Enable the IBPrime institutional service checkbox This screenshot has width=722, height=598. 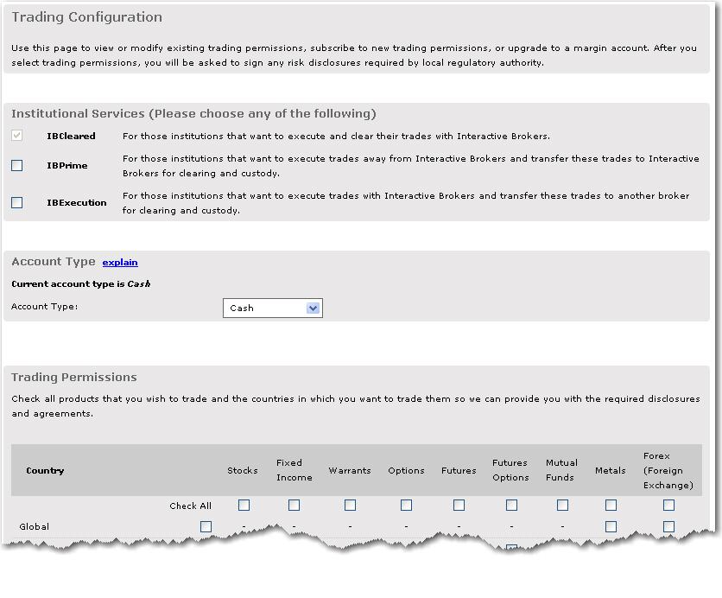coord(16,165)
